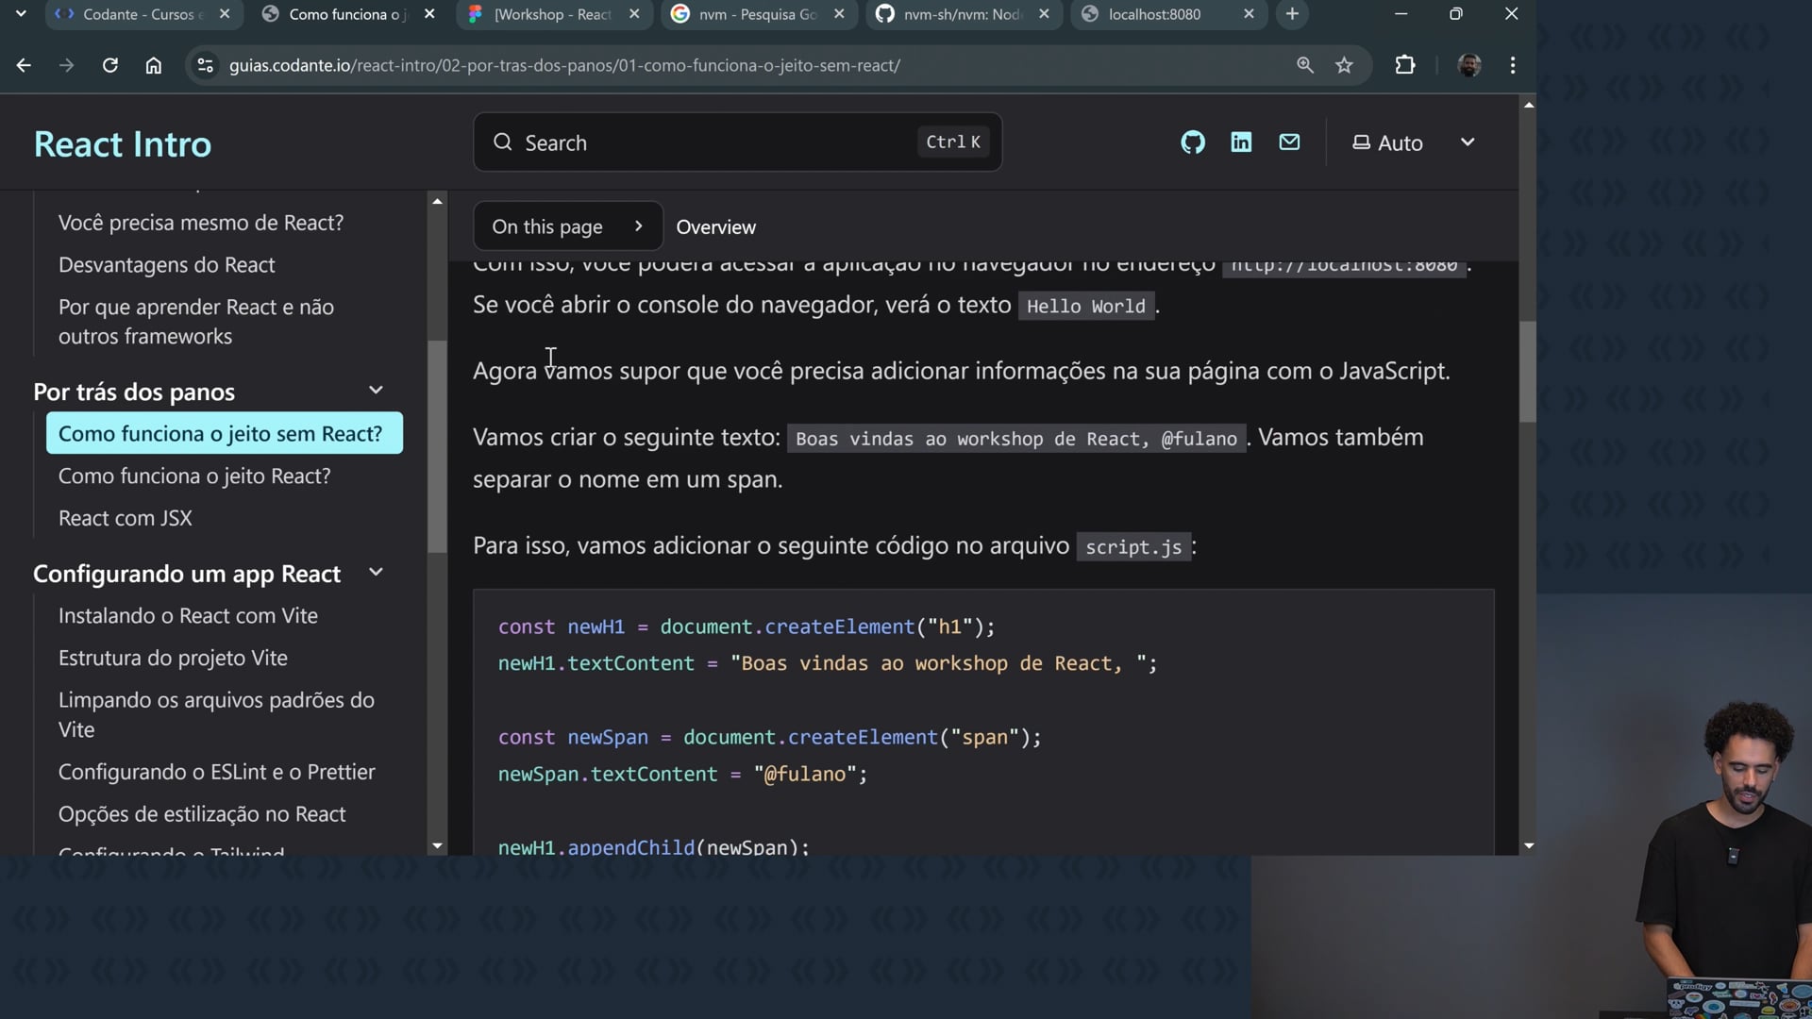Click the sidebar scroll up arrow
The image size is (1812, 1019).
pyautogui.click(x=437, y=201)
